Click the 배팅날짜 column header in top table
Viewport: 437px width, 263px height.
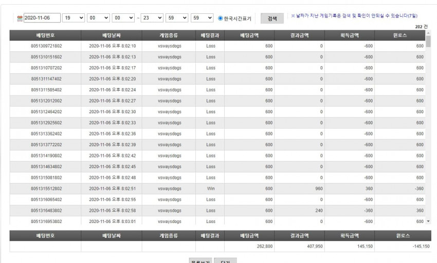(112, 35)
